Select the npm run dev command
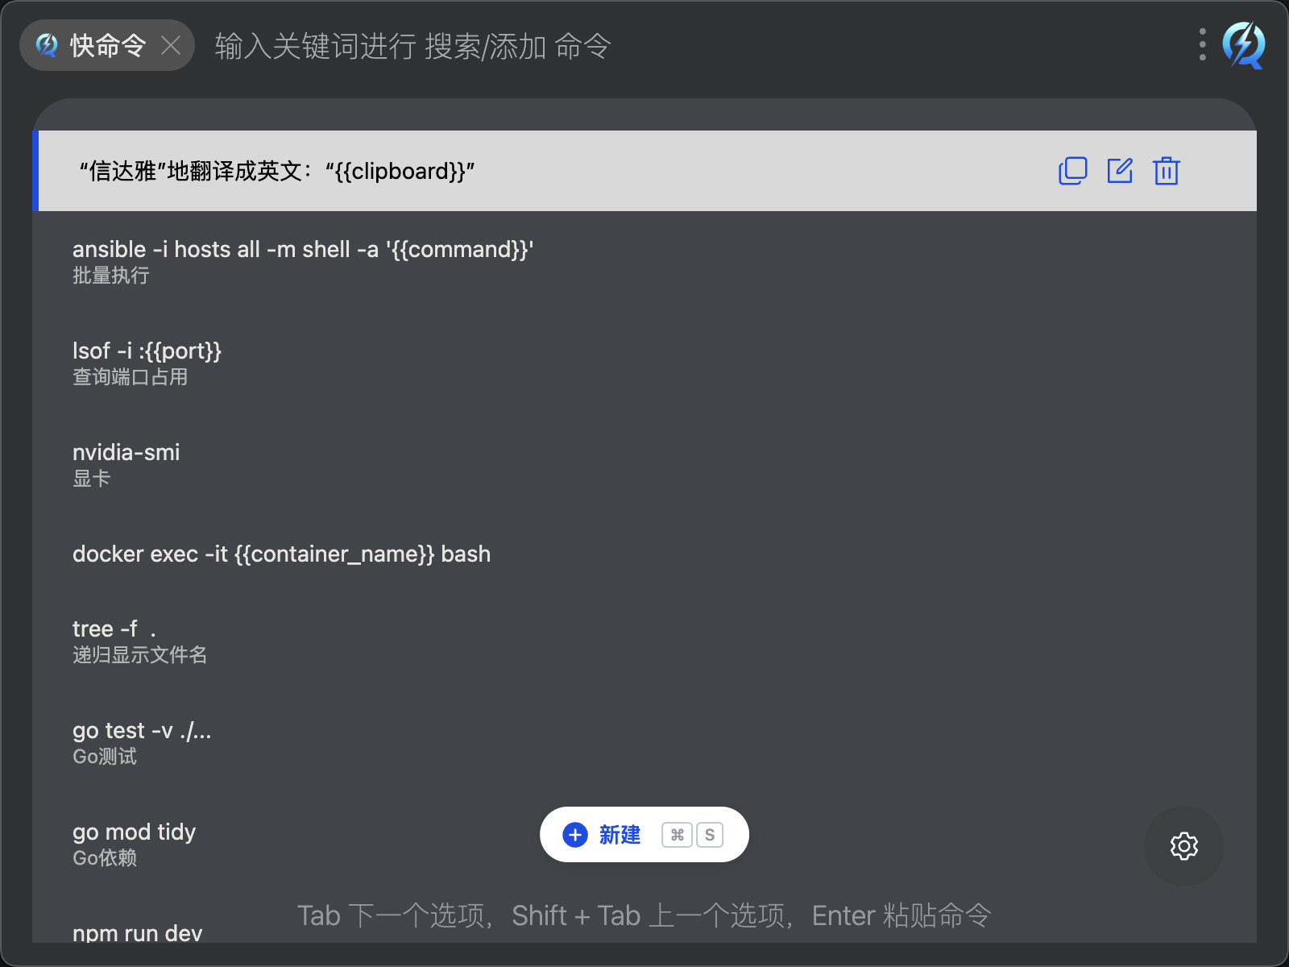1289x967 pixels. tap(644, 919)
